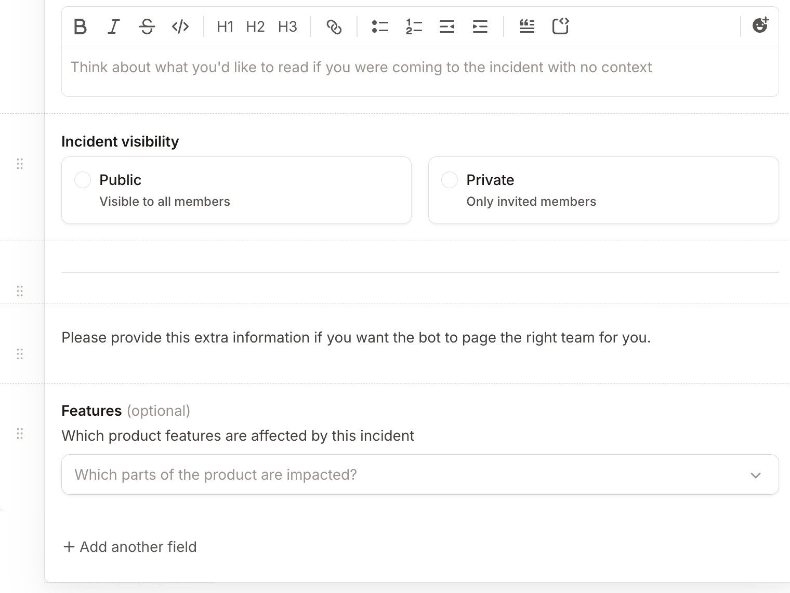
Task: Toggle bold formatting in the editor toolbar
Action: (x=80, y=27)
